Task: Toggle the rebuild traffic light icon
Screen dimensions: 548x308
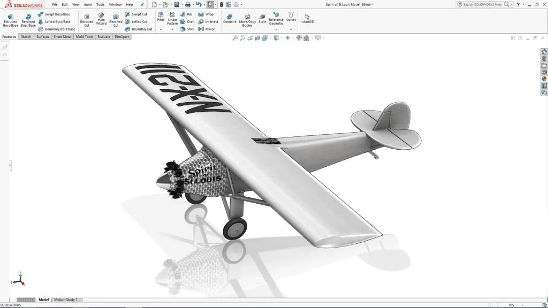Action: pyautogui.click(x=222, y=4)
